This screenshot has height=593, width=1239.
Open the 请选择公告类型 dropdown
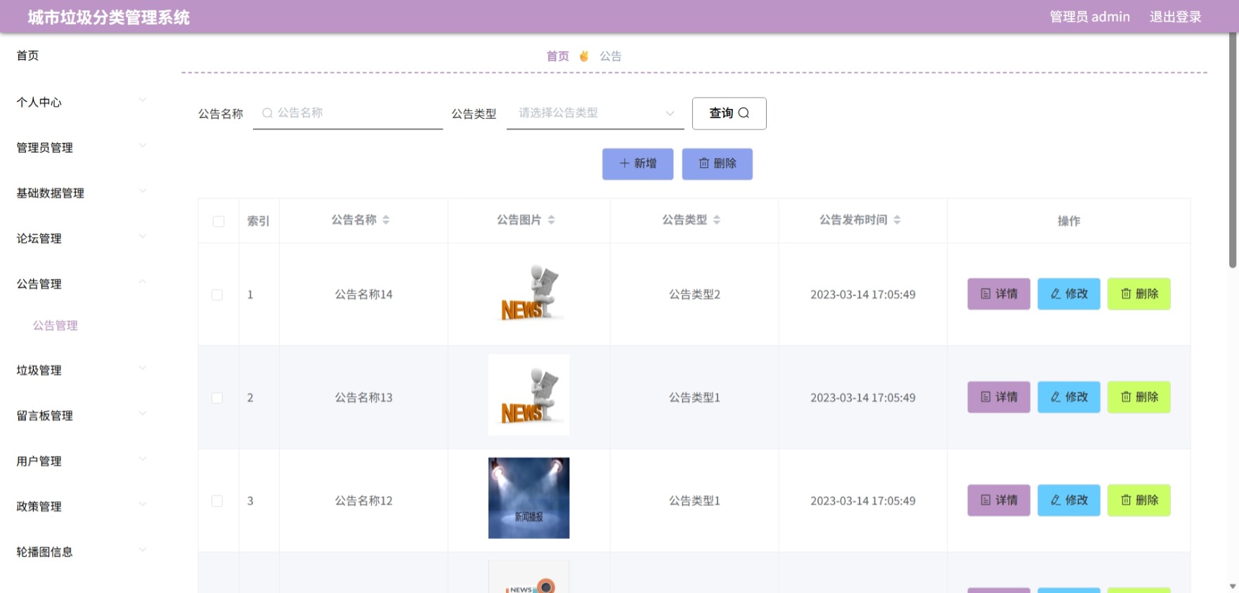[595, 113]
